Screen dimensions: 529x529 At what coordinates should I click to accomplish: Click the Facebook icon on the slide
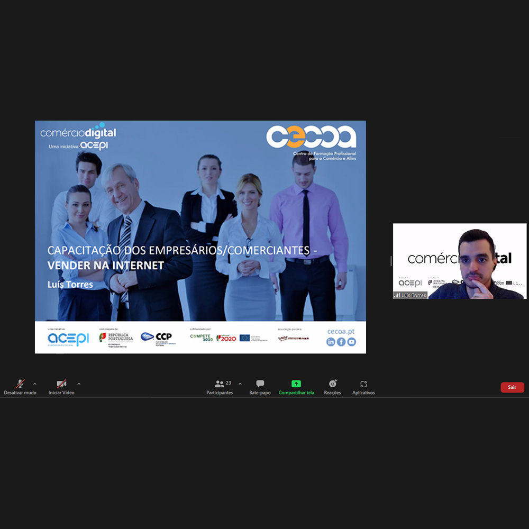click(x=341, y=342)
